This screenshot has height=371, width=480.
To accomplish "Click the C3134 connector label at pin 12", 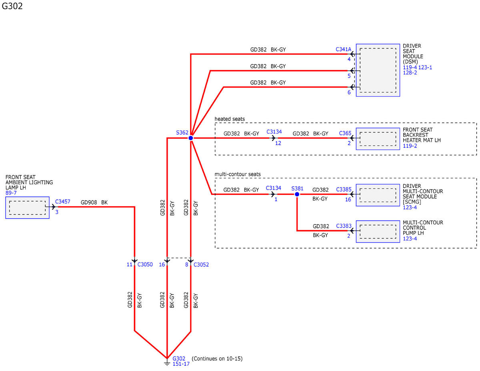I will [x=274, y=132].
